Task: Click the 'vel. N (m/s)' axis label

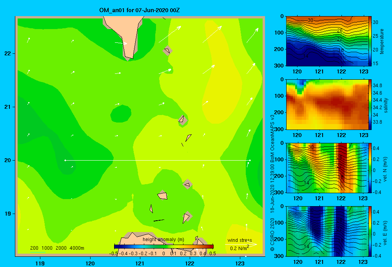Action: tap(385, 169)
